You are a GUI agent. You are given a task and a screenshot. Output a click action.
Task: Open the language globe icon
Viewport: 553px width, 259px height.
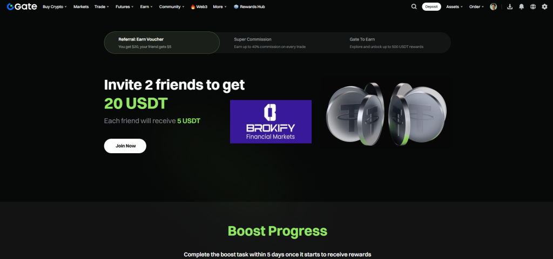(x=533, y=6)
